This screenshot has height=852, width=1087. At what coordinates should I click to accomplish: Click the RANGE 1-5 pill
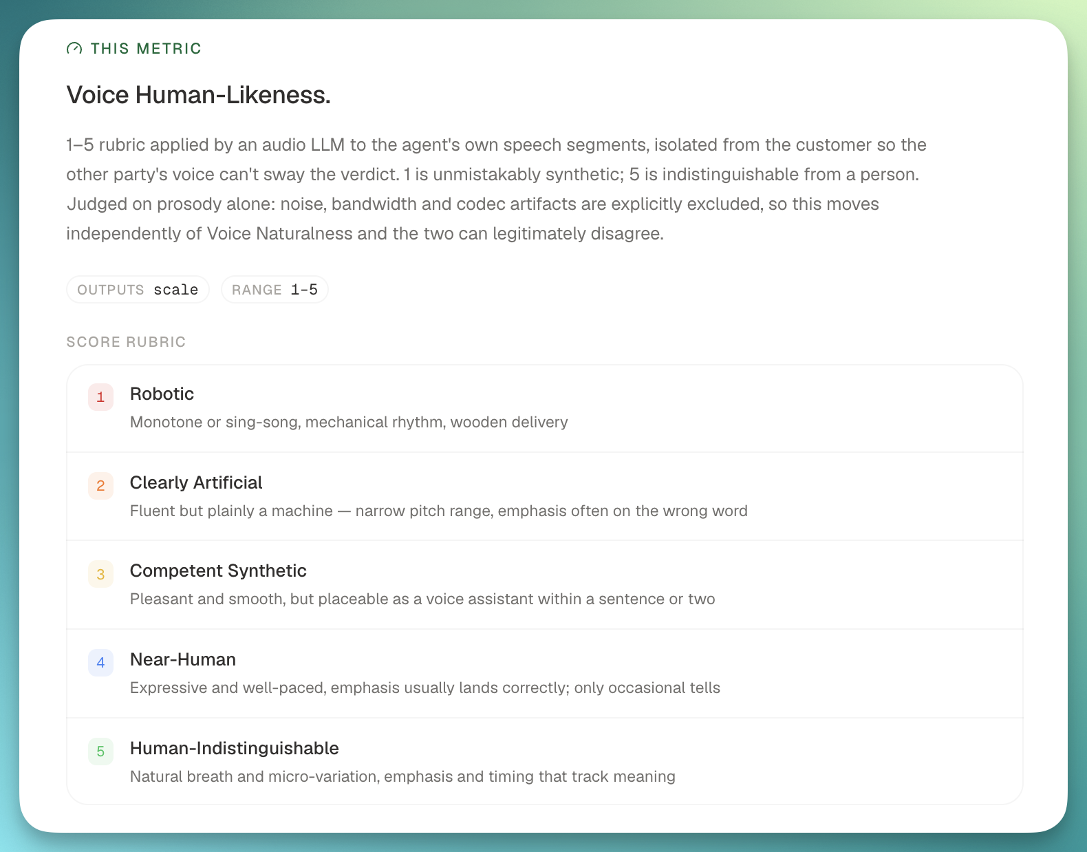pos(275,290)
